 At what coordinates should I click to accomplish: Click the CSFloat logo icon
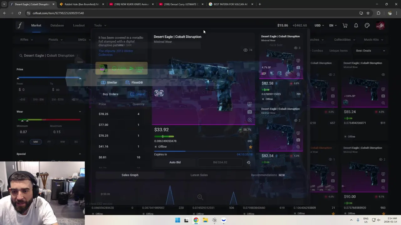[x=20, y=26]
